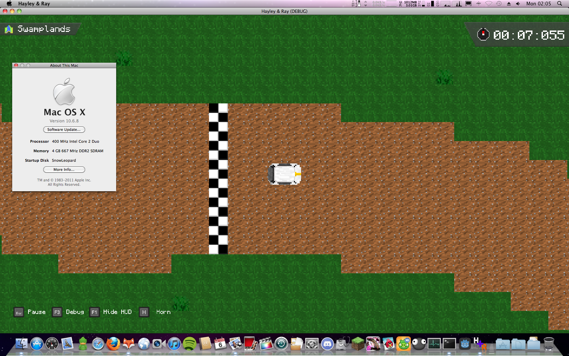Expand the volume control in menu bar
The image size is (569, 356).
click(518, 4)
